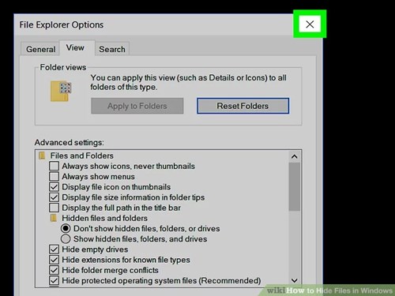Uncheck Display file icon on thumbnails
395x296 pixels.
54,187
